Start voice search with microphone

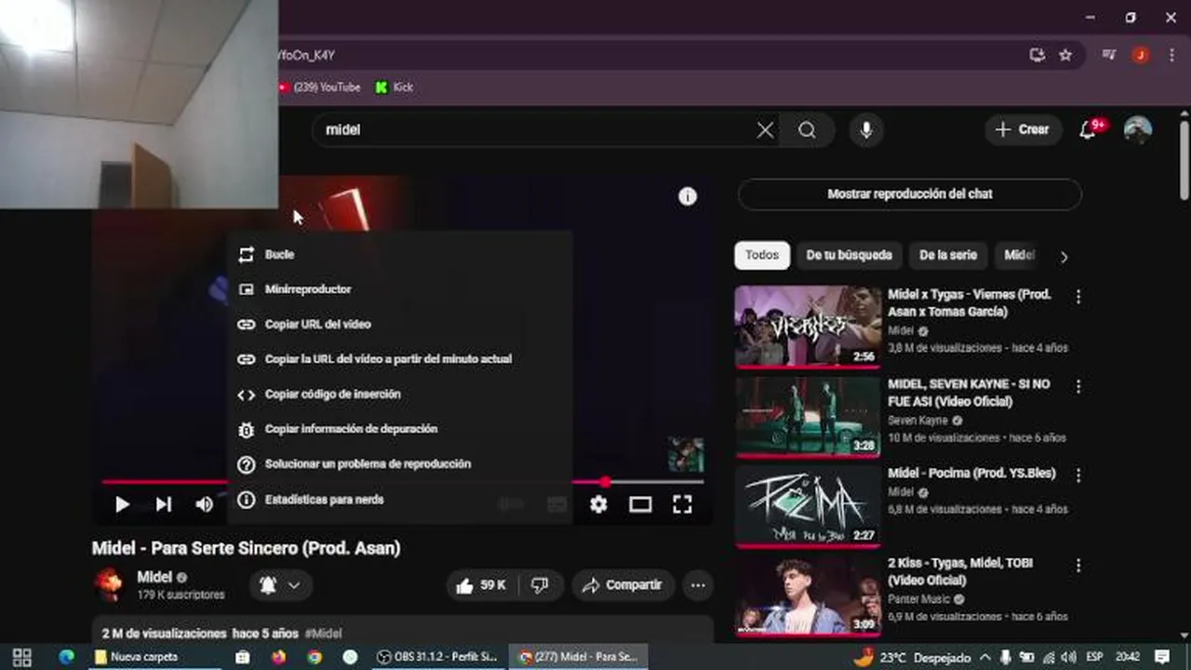tap(866, 130)
